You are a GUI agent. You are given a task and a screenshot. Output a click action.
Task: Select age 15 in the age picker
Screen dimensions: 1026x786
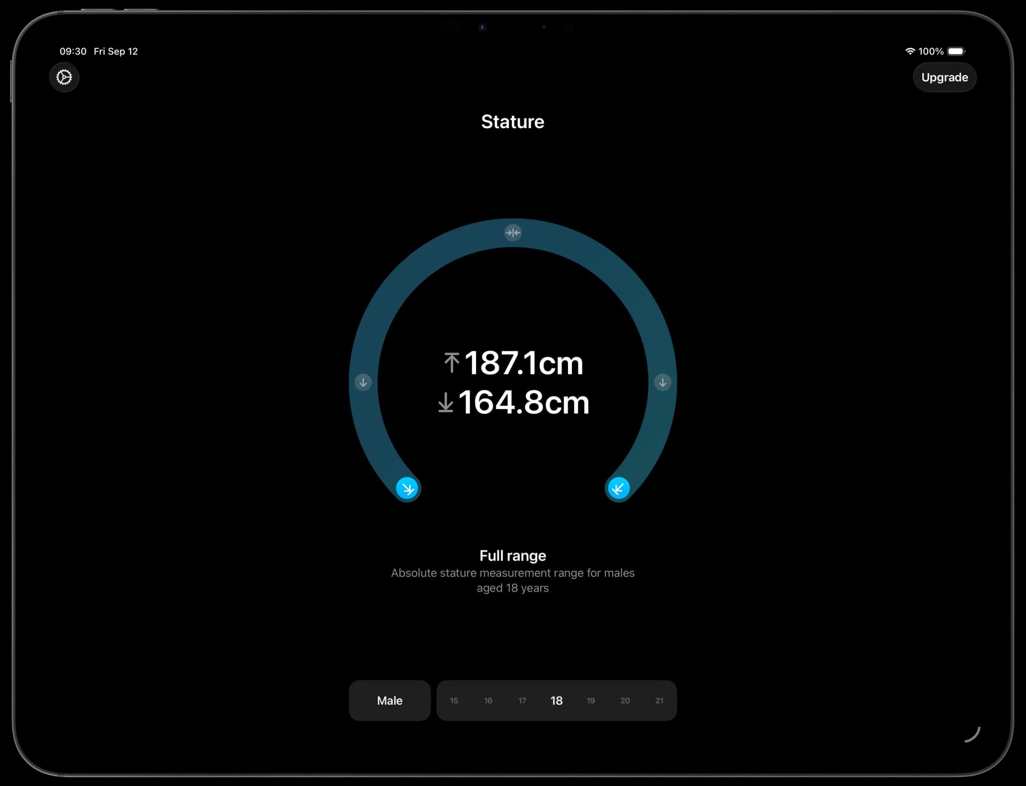(x=454, y=701)
